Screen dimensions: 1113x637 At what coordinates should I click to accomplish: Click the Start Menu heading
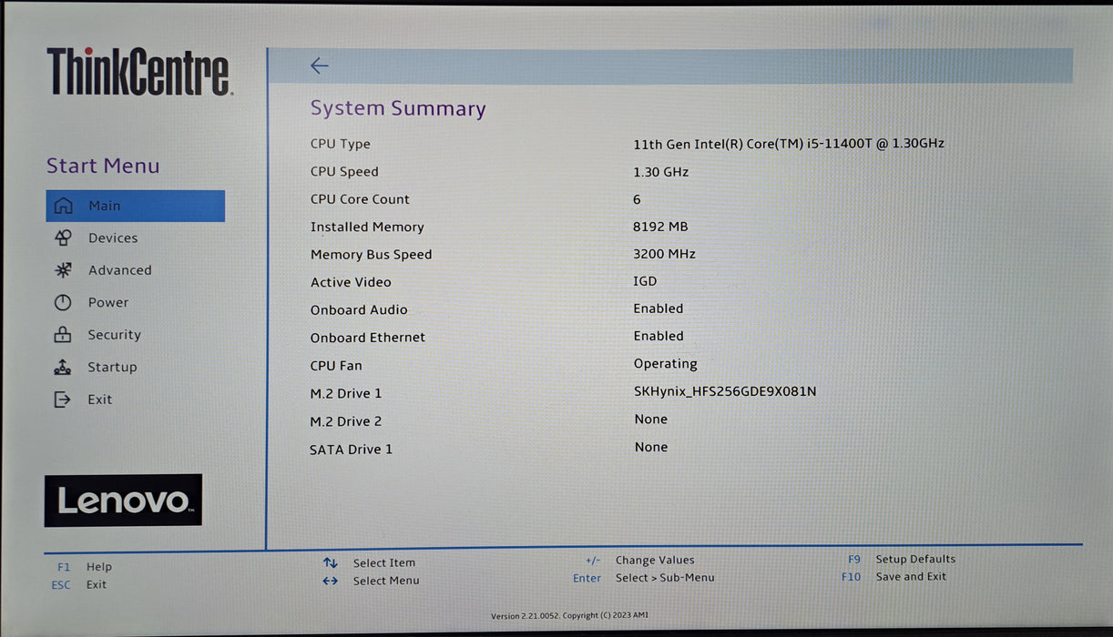point(103,166)
